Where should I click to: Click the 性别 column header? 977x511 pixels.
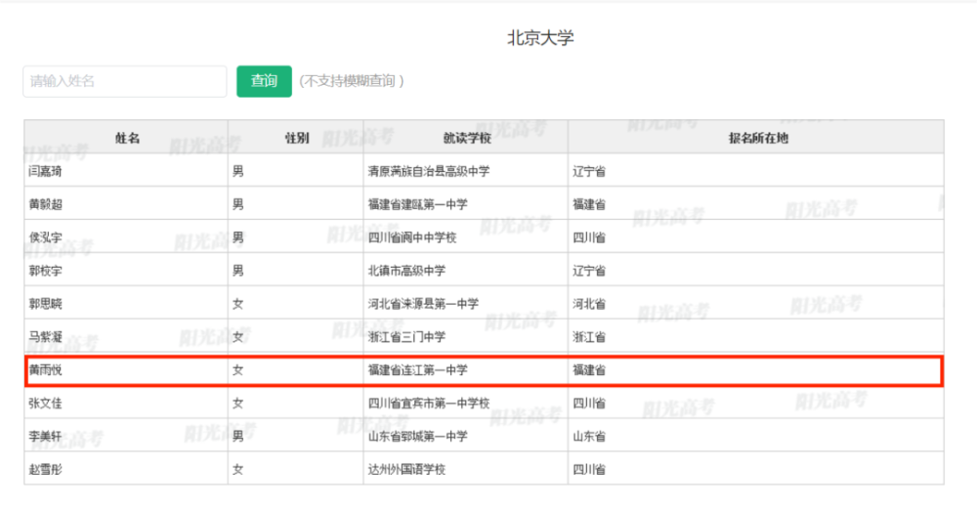point(297,138)
